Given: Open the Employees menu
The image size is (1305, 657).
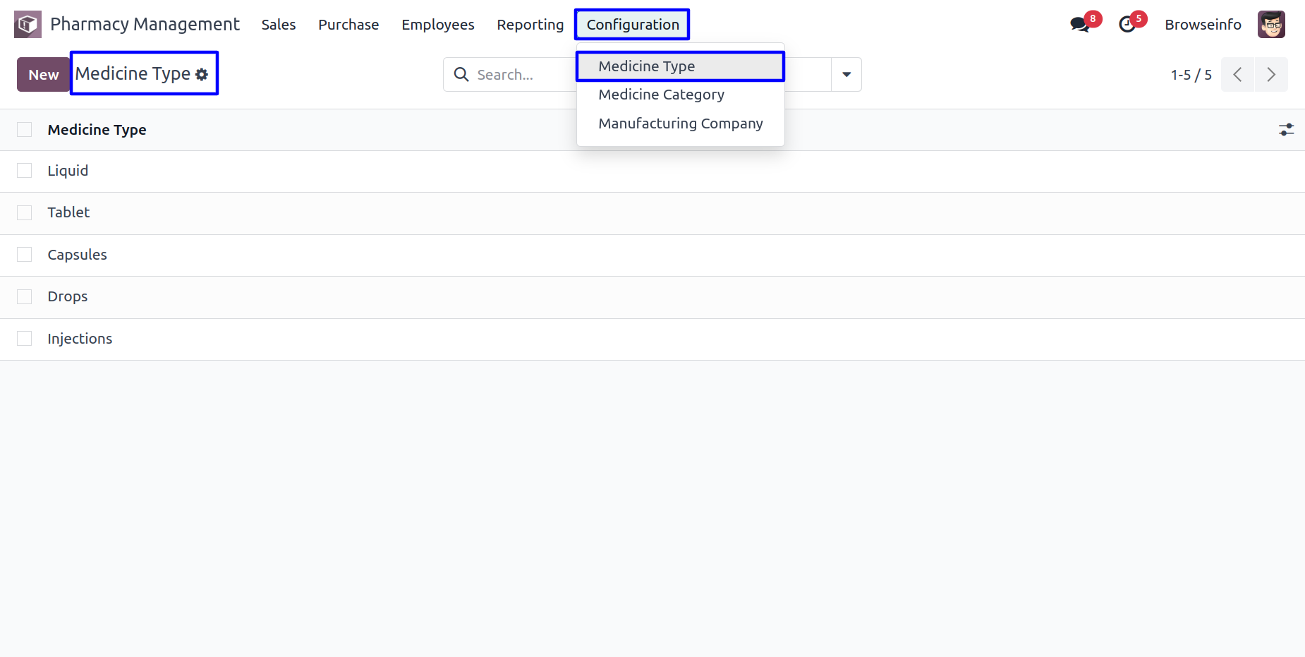Looking at the screenshot, I should (x=438, y=25).
